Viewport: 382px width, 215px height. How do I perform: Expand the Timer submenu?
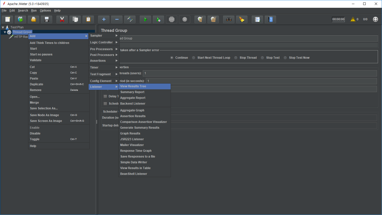pyautogui.click(x=104, y=67)
